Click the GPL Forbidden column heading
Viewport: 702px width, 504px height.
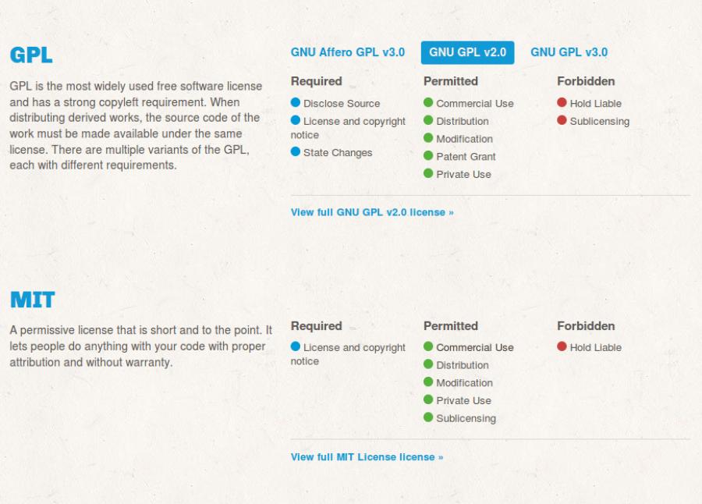[x=586, y=81]
